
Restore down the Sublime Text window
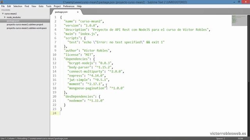click(x=239, y=2)
